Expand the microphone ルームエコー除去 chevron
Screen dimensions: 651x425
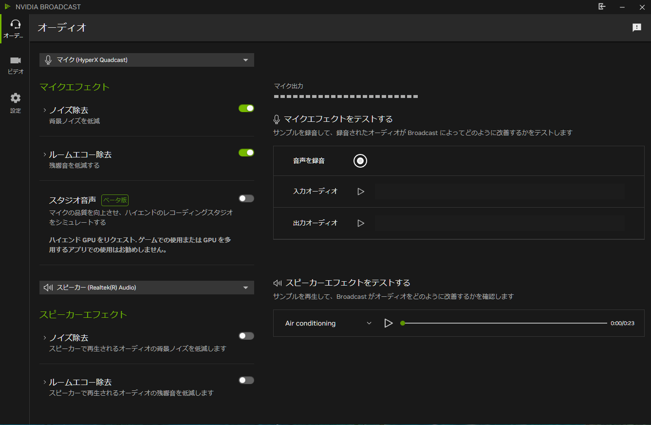click(x=44, y=155)
